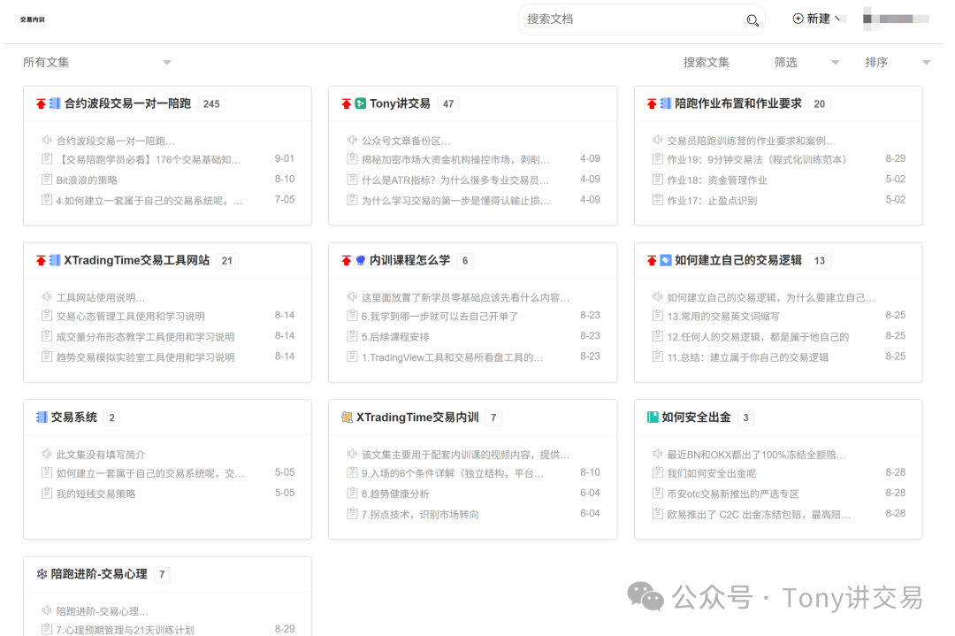
Task: Select 搜索文集 at the top right
Action: [x=707, y=62]
